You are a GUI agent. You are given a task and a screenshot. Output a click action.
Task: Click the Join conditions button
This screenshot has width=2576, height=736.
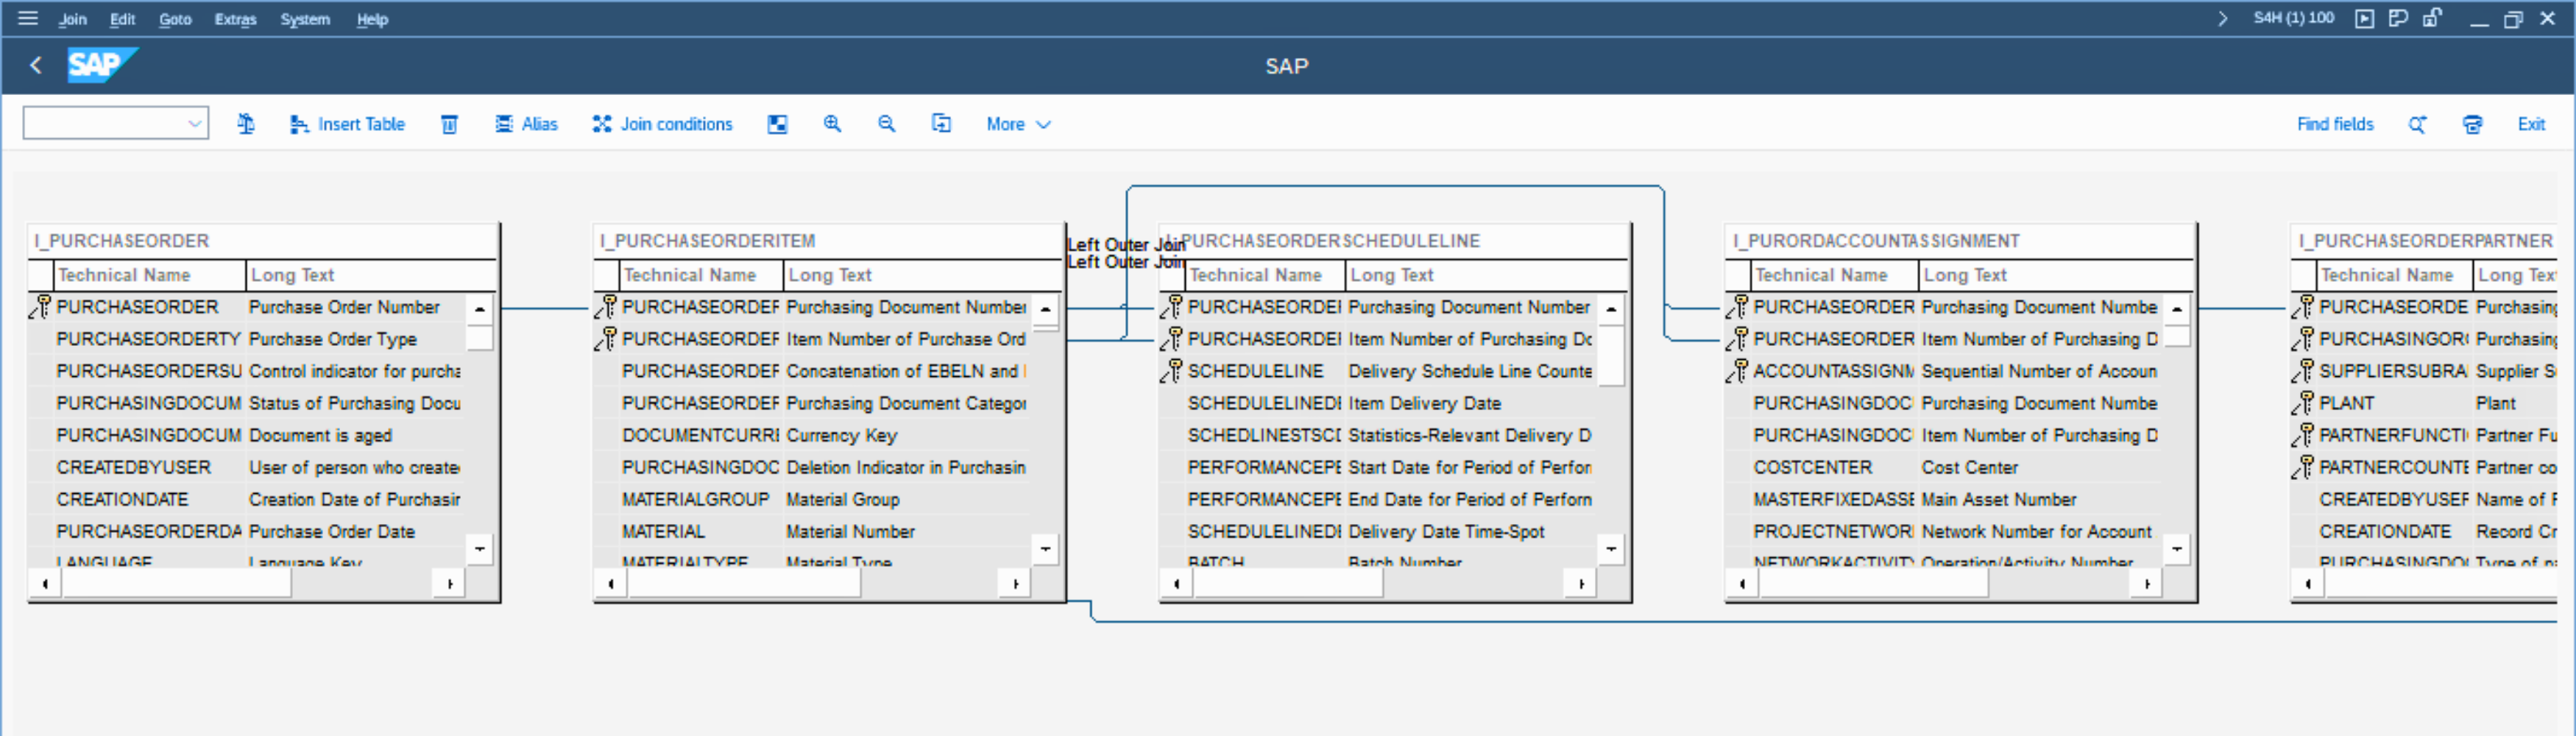click(x=662, y=124)
